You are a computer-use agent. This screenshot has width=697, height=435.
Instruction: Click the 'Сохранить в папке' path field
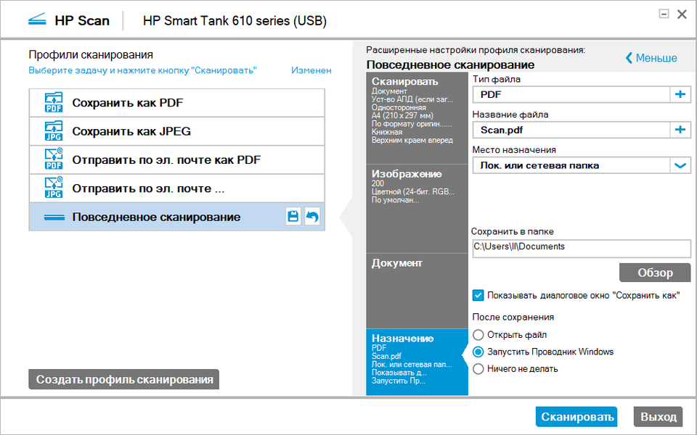click(581, 246)
